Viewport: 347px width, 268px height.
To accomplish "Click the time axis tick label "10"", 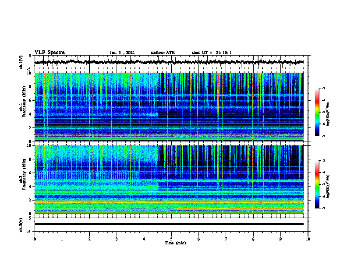I will click(308, 239).
